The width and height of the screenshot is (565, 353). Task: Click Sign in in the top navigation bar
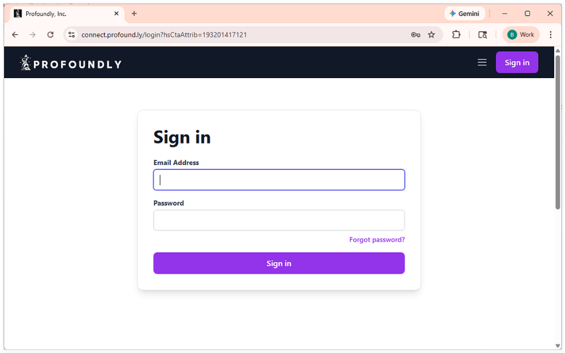click(x=517, y=62)
